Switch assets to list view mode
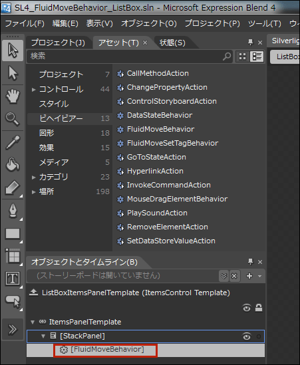Screen dimensions: 300x365 tap(257, 57)
